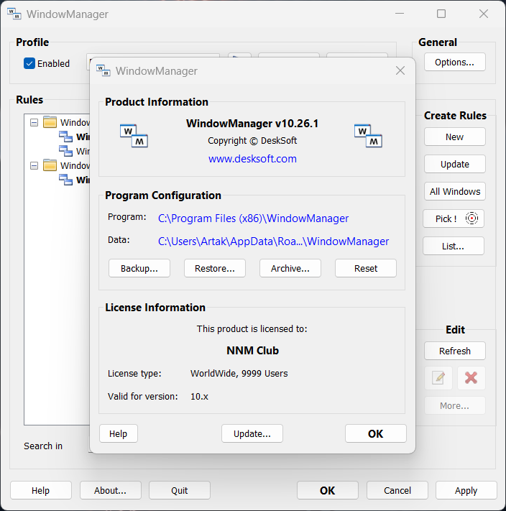Click the app icon in the main title bar
Image resolution: width=506 pixels, height=511 pixels.
tap(14, 14)
